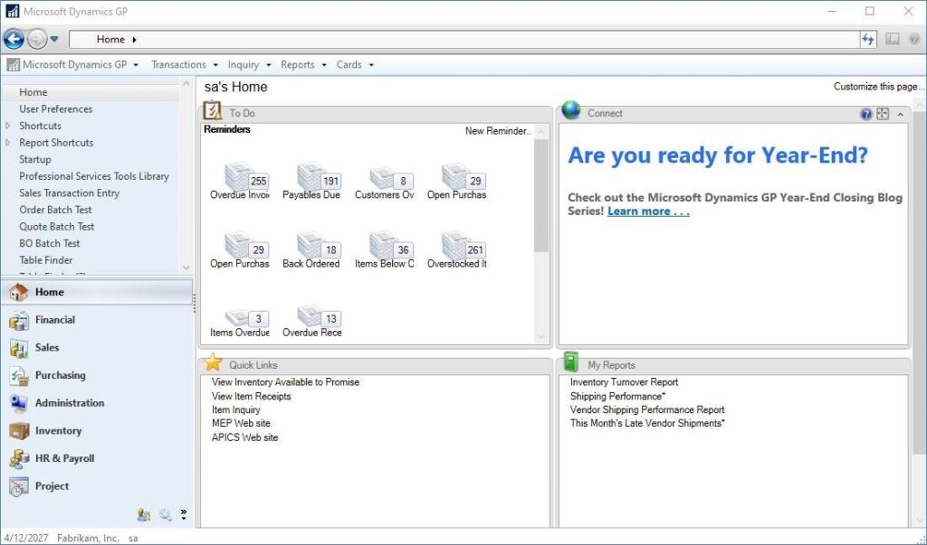Click the Inventory box icon

pyautogui.click(x=18, y=430)
